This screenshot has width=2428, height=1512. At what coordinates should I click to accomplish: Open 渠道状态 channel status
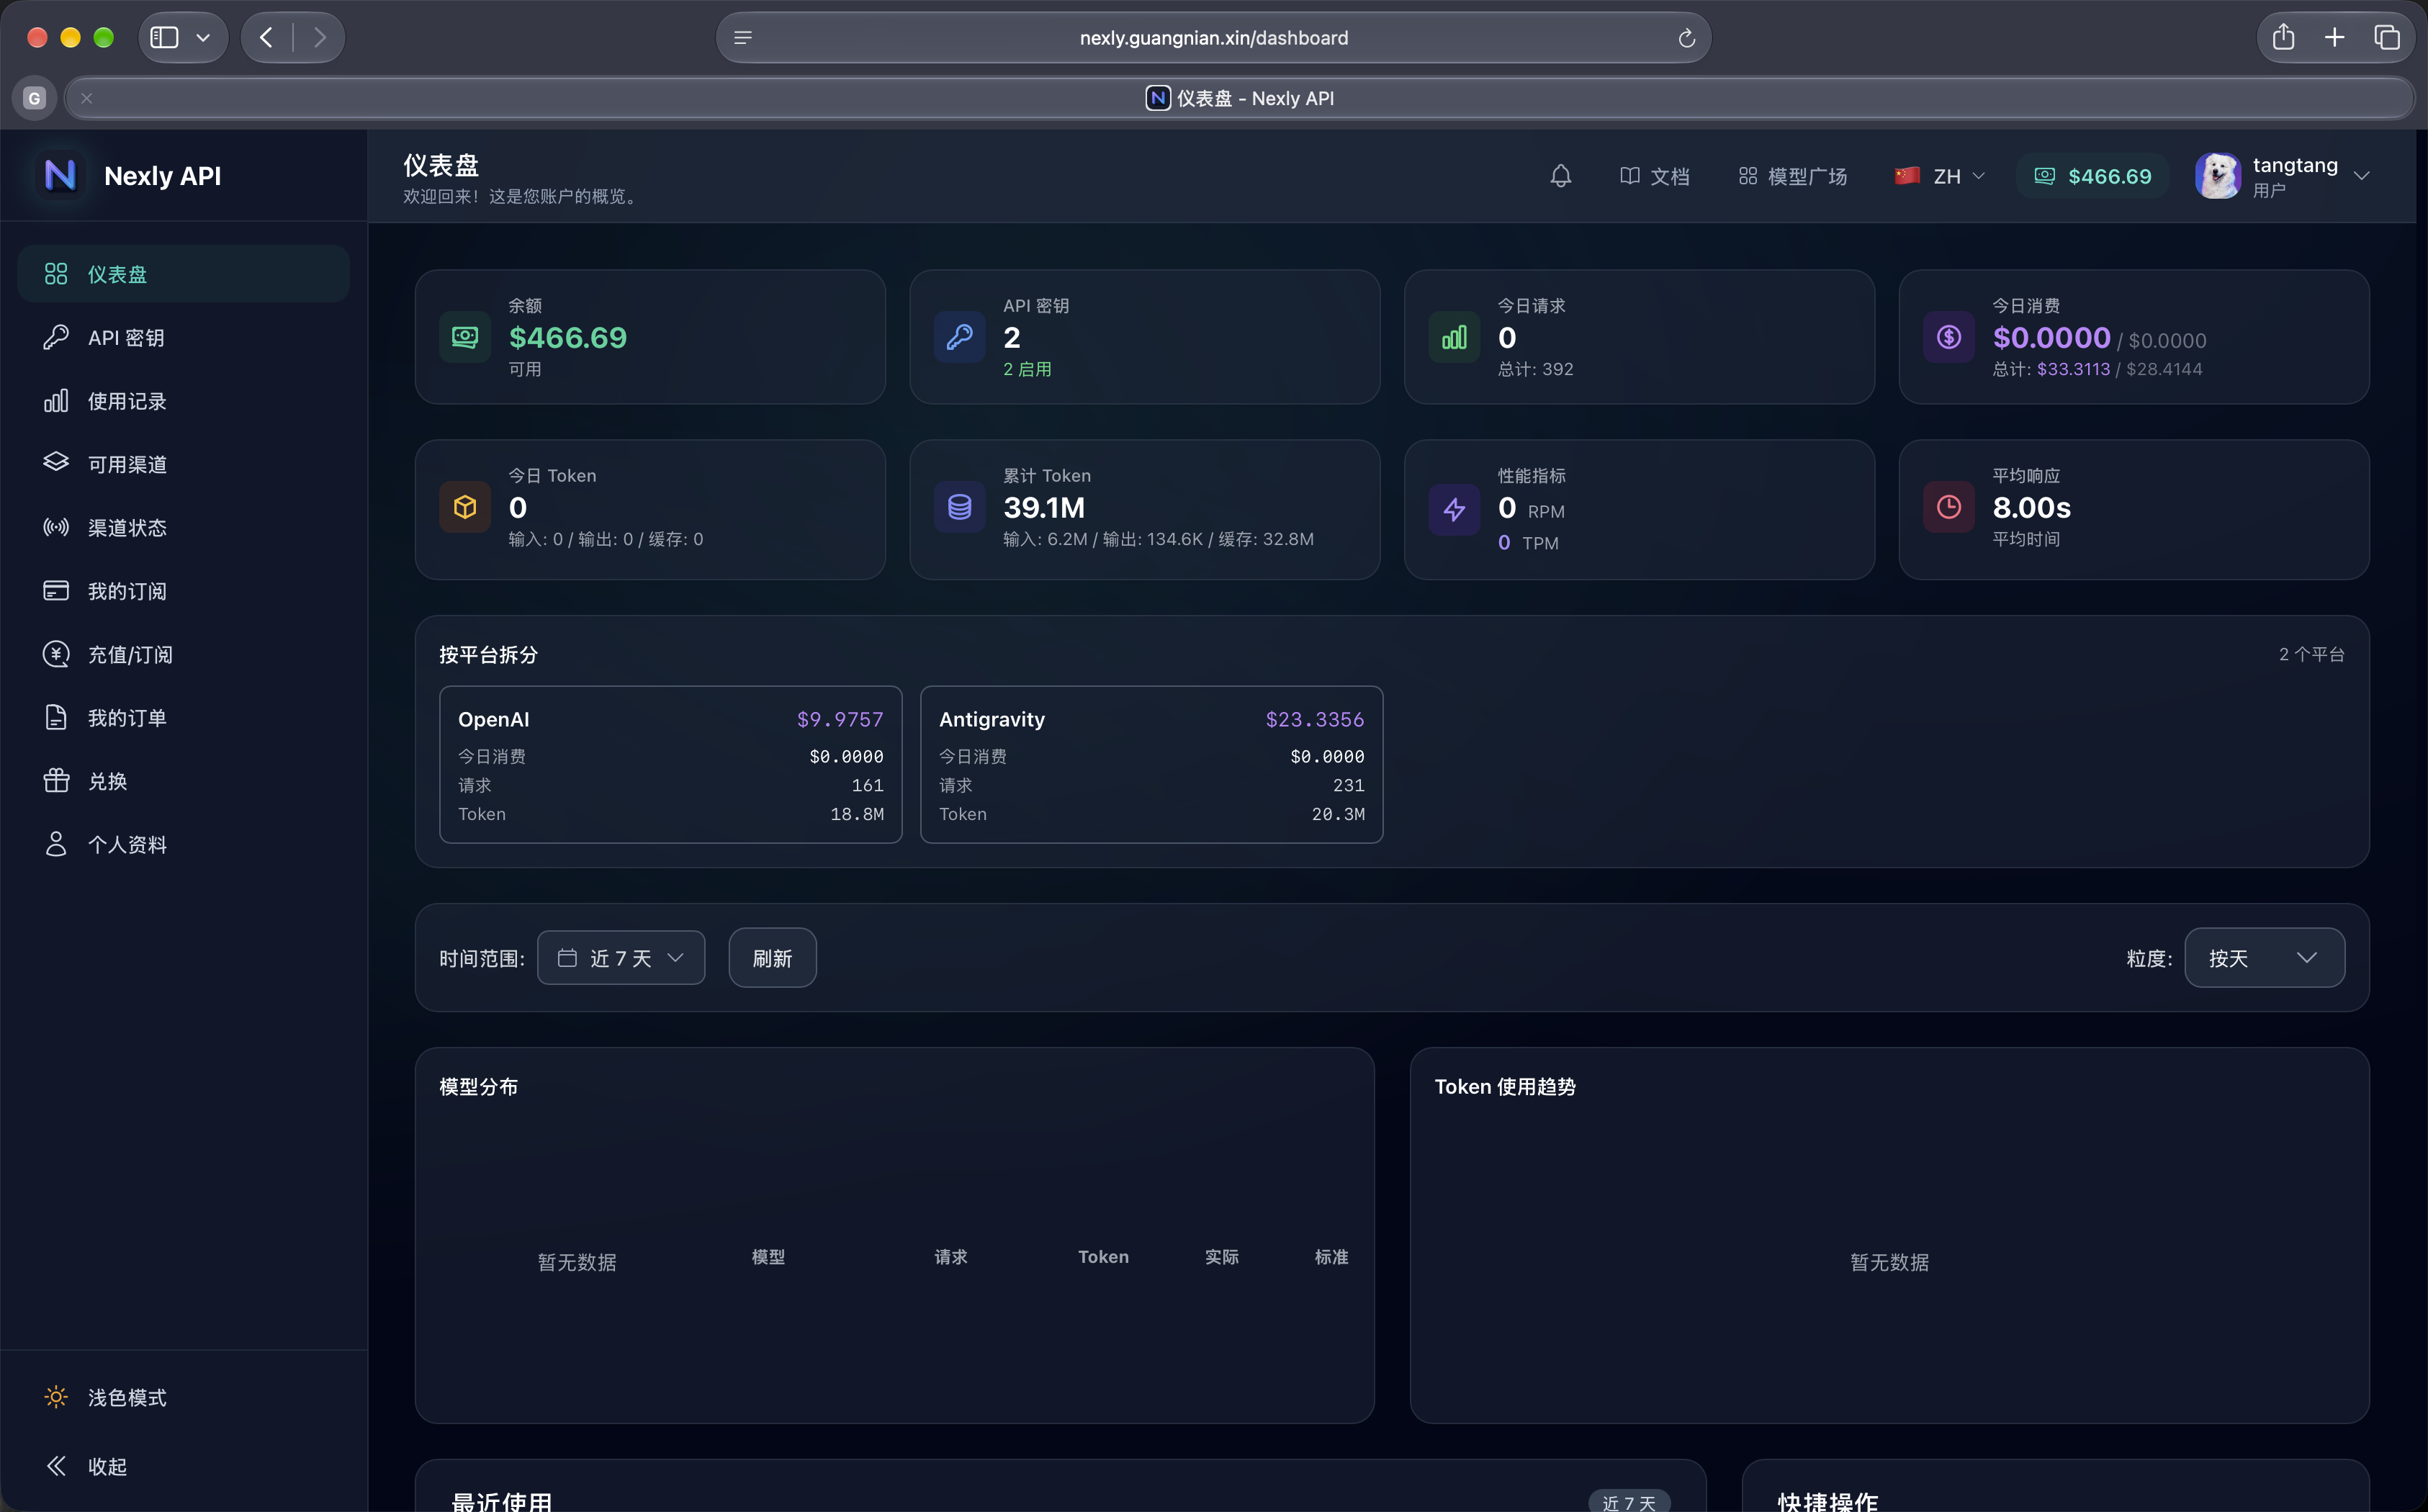coord(184,527)
